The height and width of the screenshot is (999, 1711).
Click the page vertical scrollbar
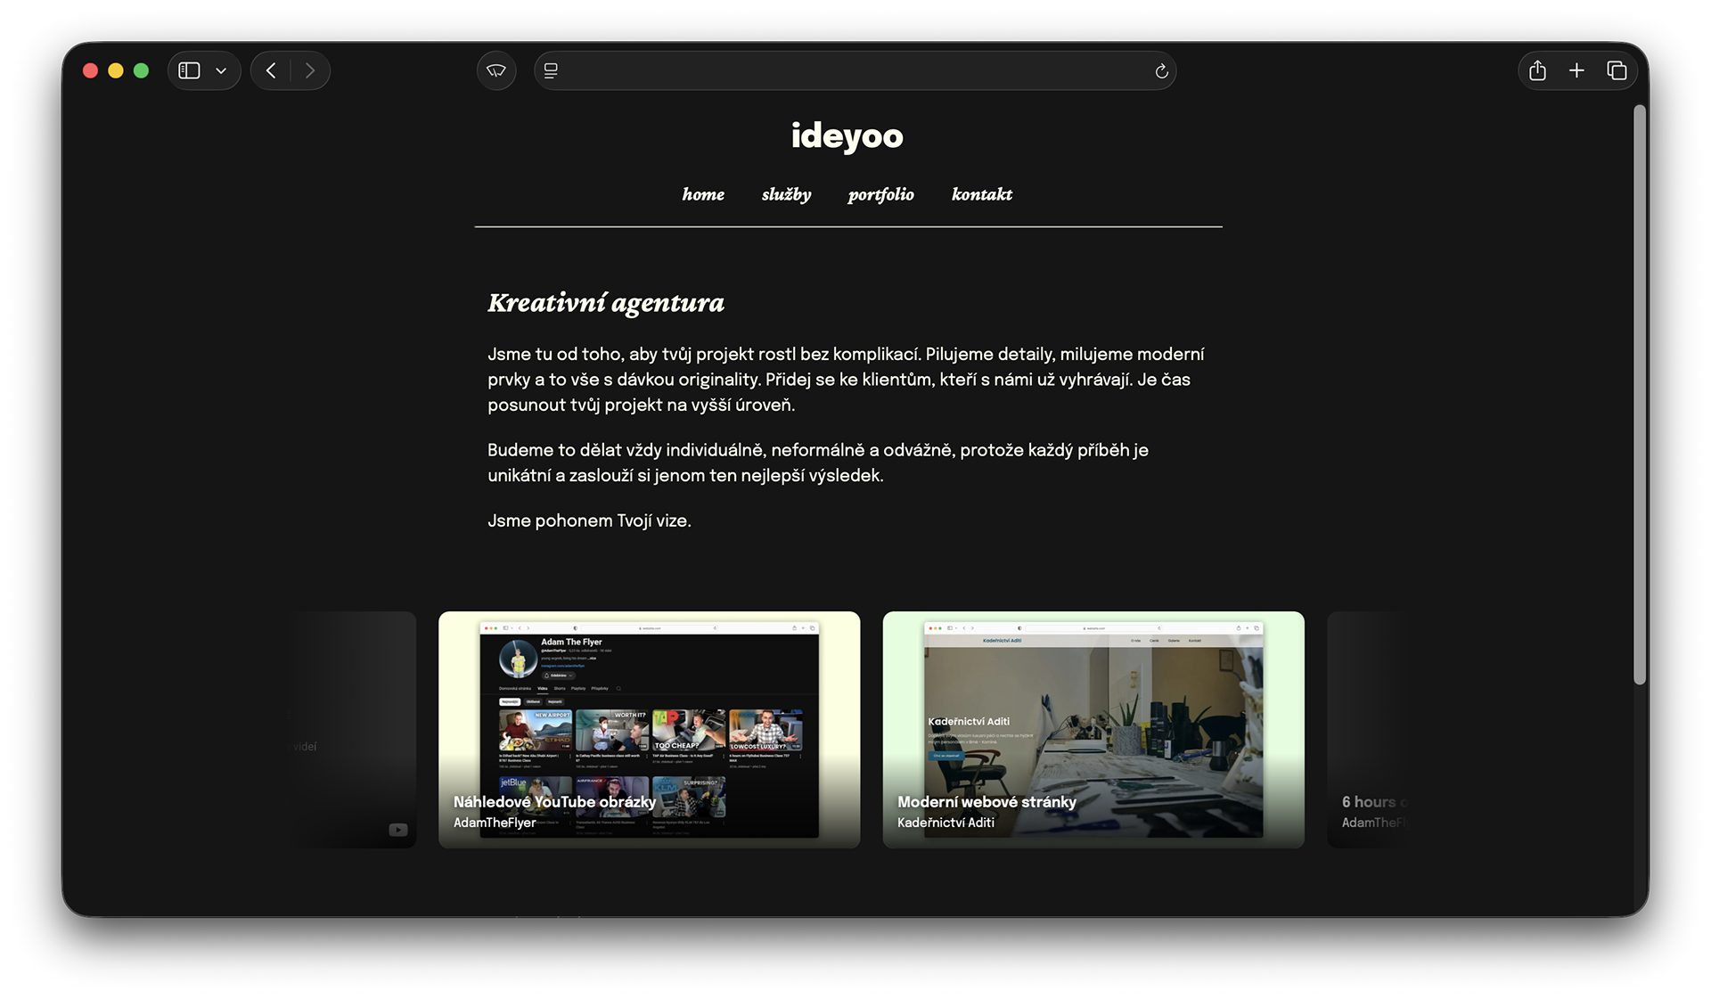click(x=1639, y=395)
